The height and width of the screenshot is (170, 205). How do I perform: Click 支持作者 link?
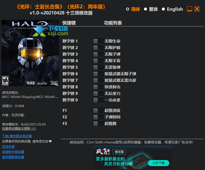[8, 147]
